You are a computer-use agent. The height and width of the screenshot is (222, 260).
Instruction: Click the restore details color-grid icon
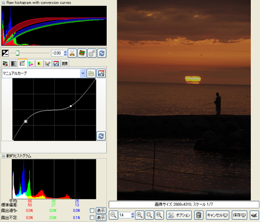(82, 53)
